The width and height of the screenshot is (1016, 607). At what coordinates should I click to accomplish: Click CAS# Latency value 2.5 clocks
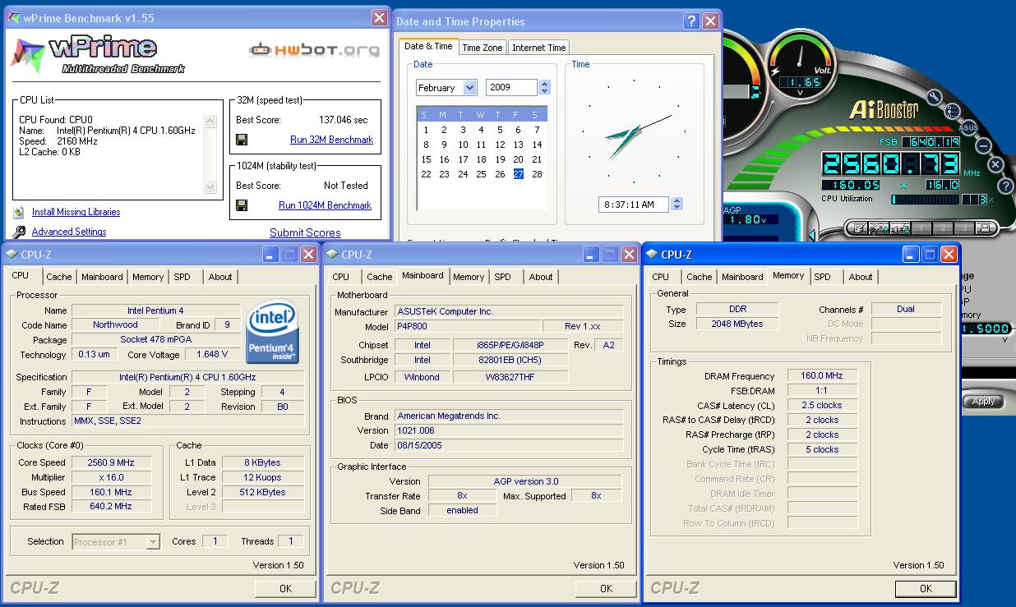[x=822, y=405]
